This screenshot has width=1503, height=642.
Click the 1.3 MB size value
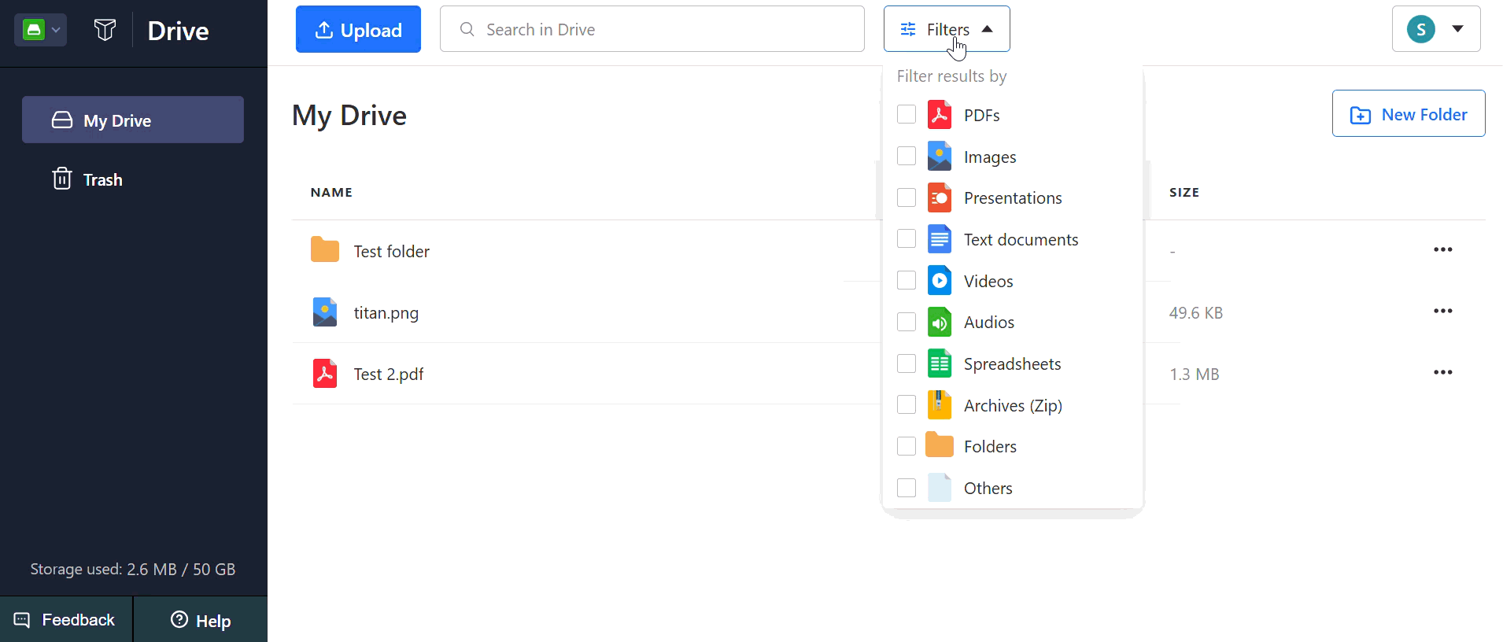click(x=1195, y=374)
